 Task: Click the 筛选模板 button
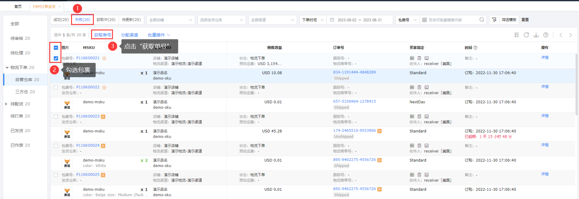tap(509, 20)
